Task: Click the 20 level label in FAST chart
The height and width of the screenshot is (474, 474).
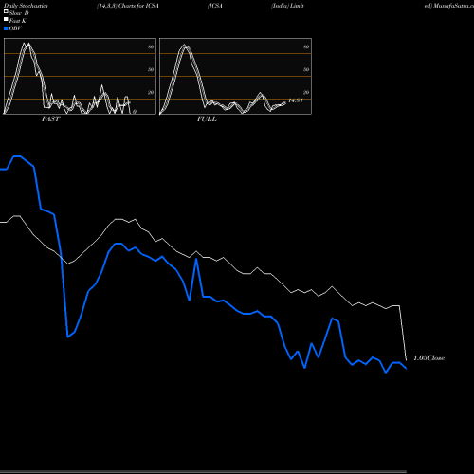Action: point(151,92)
